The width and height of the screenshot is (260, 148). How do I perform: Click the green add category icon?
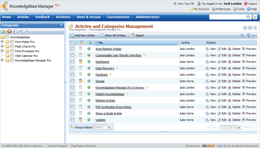pyautogui.click(x=3, y=31)
